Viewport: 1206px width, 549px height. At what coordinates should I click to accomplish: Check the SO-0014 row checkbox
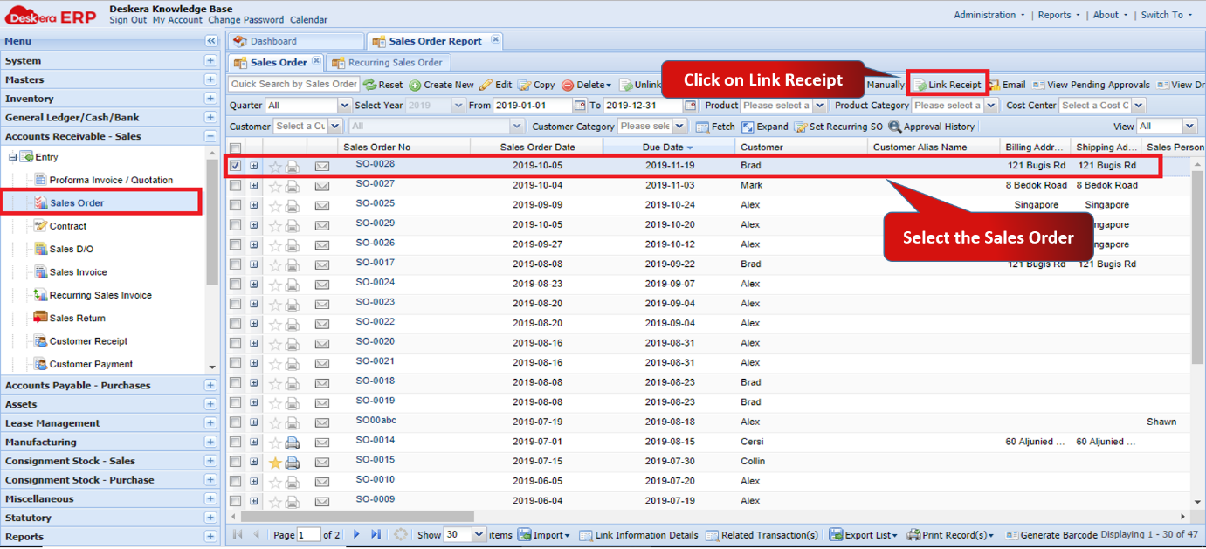[x=235, y=443]
